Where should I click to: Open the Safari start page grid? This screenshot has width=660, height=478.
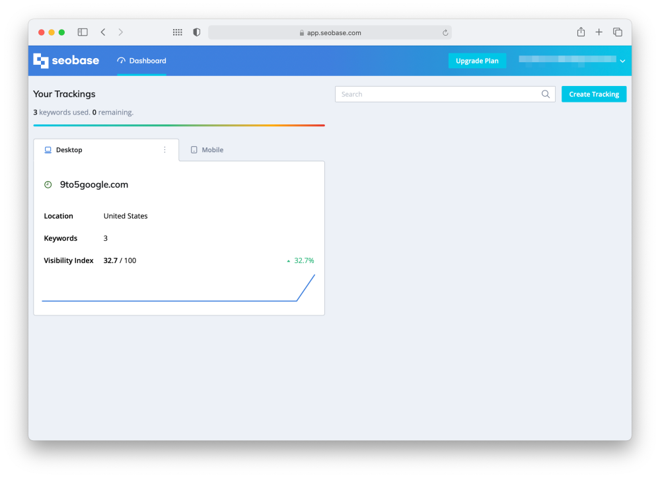coord(177,32)
